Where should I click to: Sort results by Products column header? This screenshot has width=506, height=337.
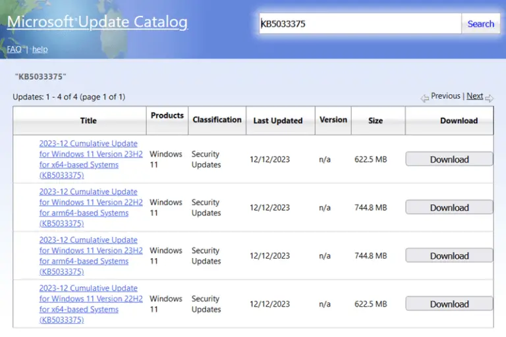(167, 116)
